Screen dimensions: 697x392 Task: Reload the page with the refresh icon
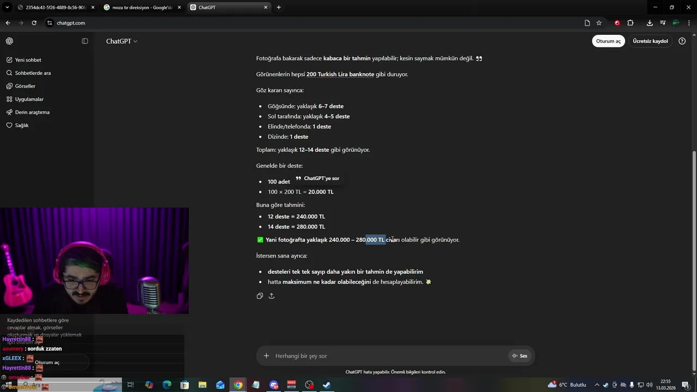pyautogui.click(x=34, y=23)
